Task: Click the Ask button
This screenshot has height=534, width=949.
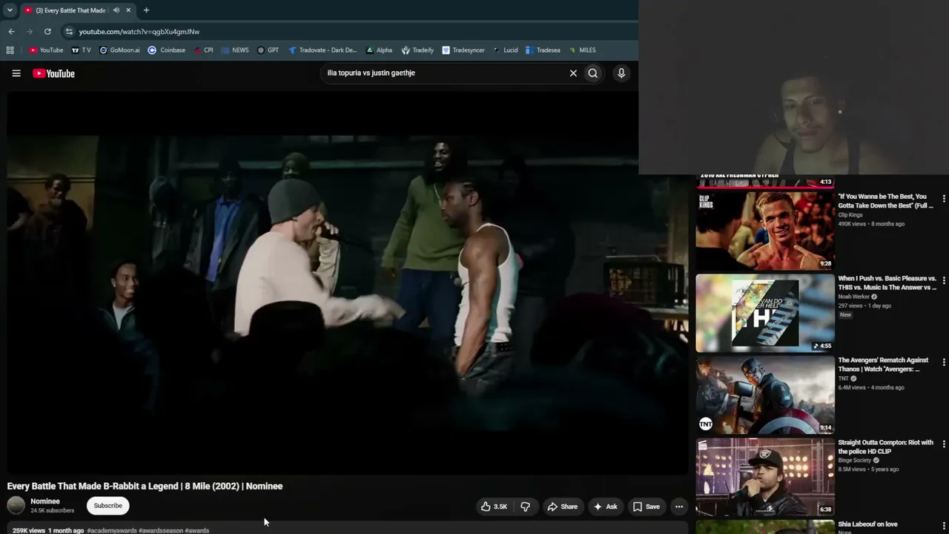Action: [605, 507]
